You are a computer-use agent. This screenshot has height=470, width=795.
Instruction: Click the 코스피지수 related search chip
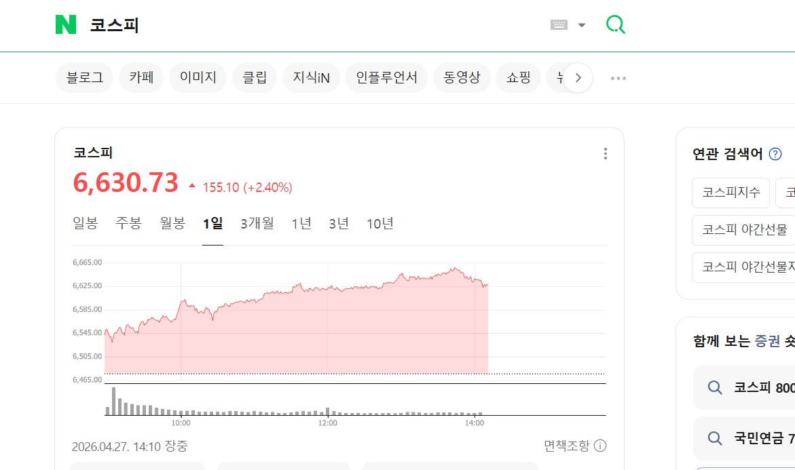731,193
